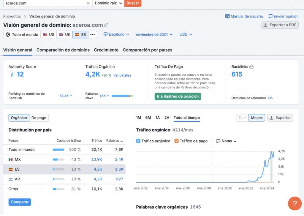
Task: Open the Dominio raíz dropdown
Action: (108, 3)
